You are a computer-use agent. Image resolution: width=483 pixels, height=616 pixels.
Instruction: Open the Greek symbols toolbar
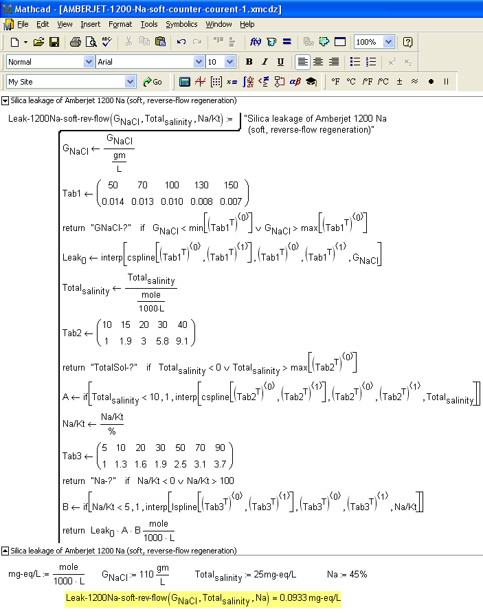pos(295,82)
